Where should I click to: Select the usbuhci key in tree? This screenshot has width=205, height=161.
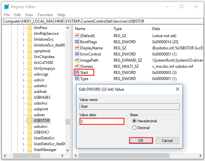tap(41, 126)
